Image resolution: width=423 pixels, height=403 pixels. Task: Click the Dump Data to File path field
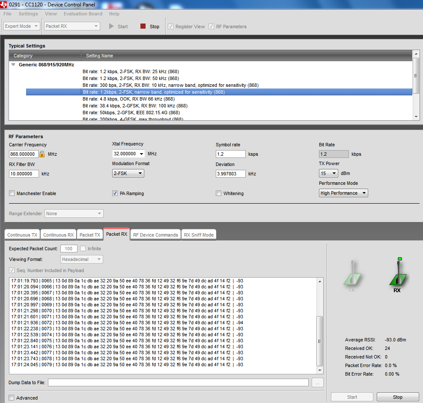(x=178, y=382)
